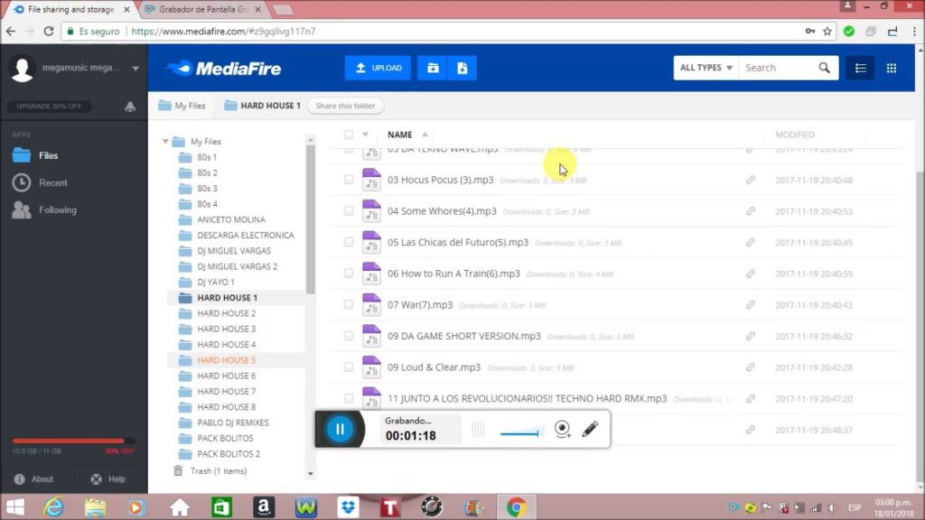Toggle the select-all checkbox in header
Screen dimensions: 925x520
click(349, 135)
